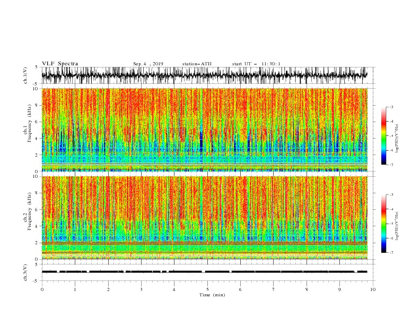Image resolution: width=420 pixels, height=325 pixels.
Task: Click time axis tick label '3'
Action: pos(141,289)
